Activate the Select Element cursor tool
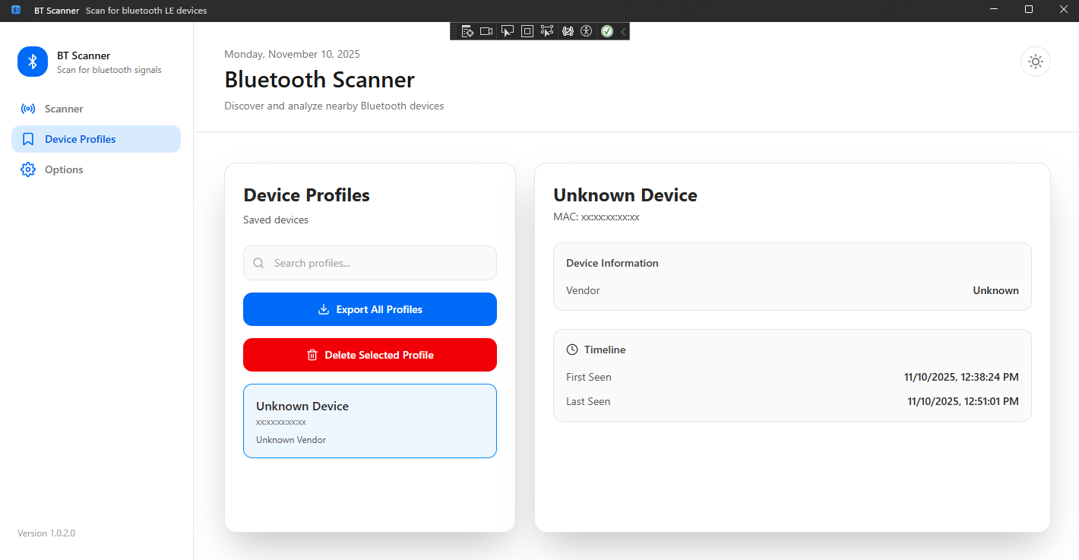 [507, 31]
